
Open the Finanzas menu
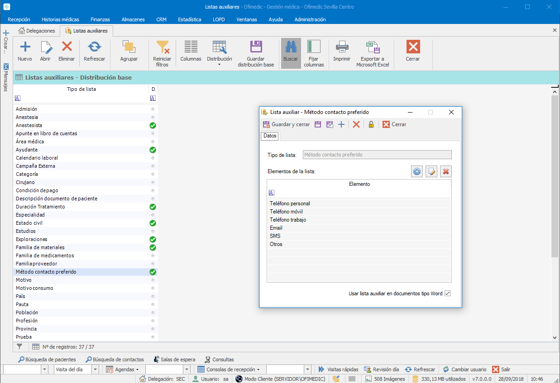point(100,19)
